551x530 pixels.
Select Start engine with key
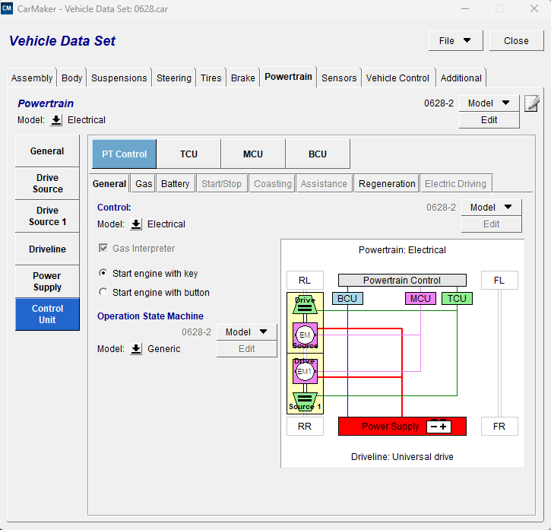point(103,273)
